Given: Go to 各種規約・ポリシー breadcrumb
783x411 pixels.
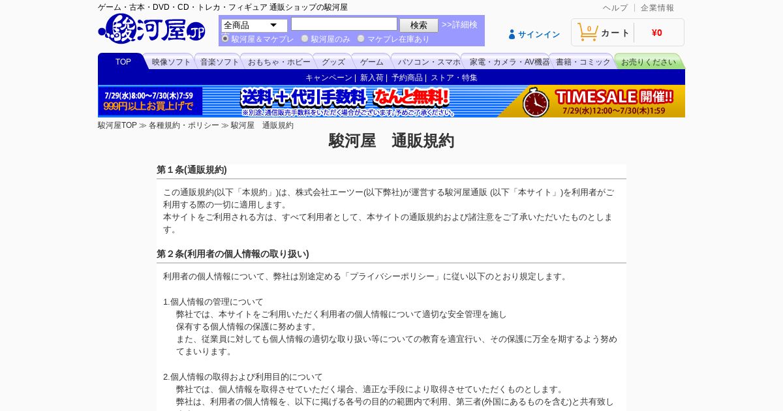Looking at the screenshot, I should [184, 125].
